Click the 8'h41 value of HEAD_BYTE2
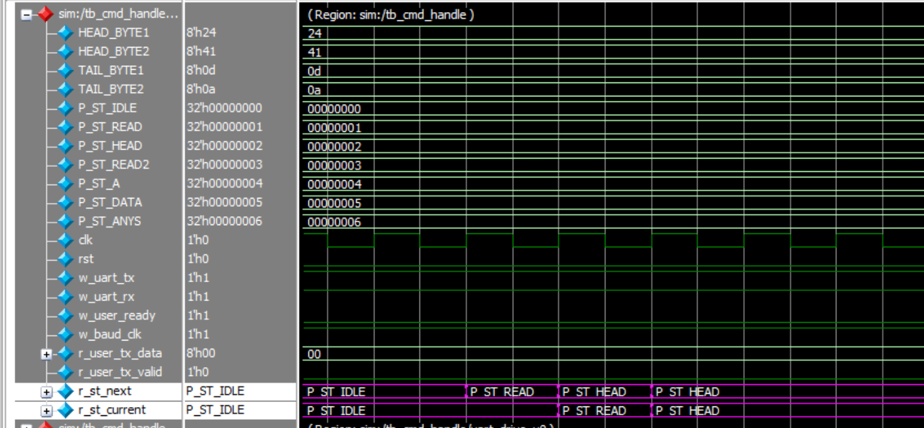The height and width of the screenshot is (428, 924). pos(201,51)
